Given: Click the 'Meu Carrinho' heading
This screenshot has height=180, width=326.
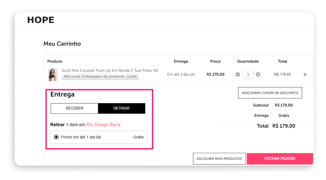Looking at the screenshot, I should (62, 44).
